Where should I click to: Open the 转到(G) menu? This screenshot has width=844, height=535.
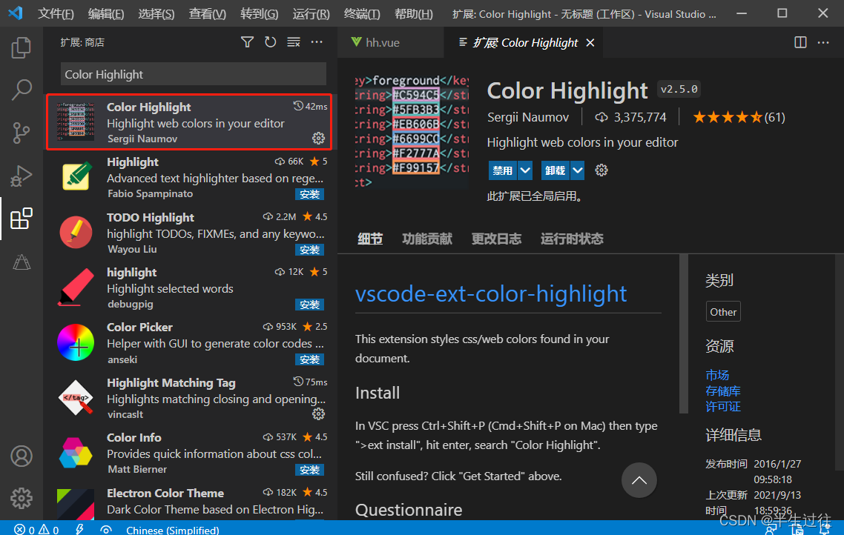[x=260, y=14]
